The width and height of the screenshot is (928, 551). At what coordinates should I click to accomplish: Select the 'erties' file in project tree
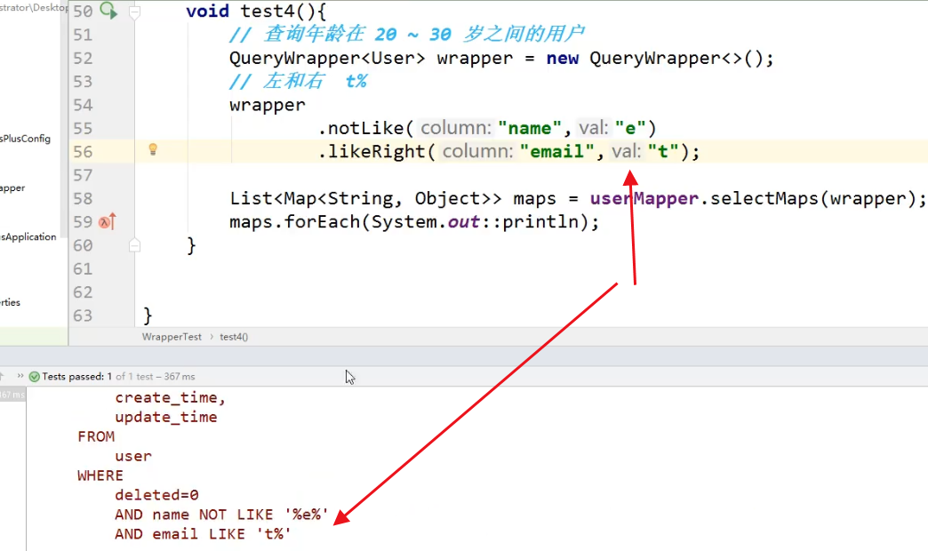click(10, 302)
